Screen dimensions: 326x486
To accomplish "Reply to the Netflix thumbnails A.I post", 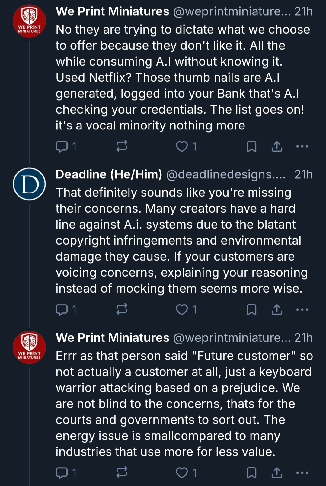I will pos(62,147).
